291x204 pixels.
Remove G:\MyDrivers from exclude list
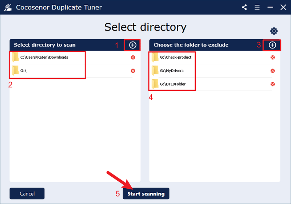point(272,71)
